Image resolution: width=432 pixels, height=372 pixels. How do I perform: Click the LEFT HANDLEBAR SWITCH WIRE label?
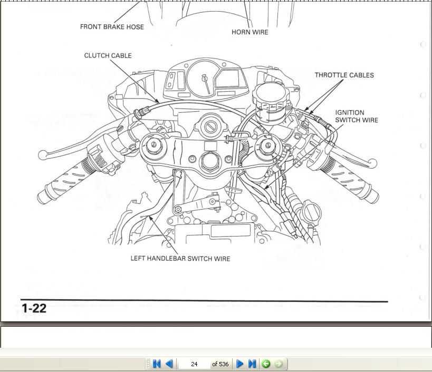tap(180, 258)
